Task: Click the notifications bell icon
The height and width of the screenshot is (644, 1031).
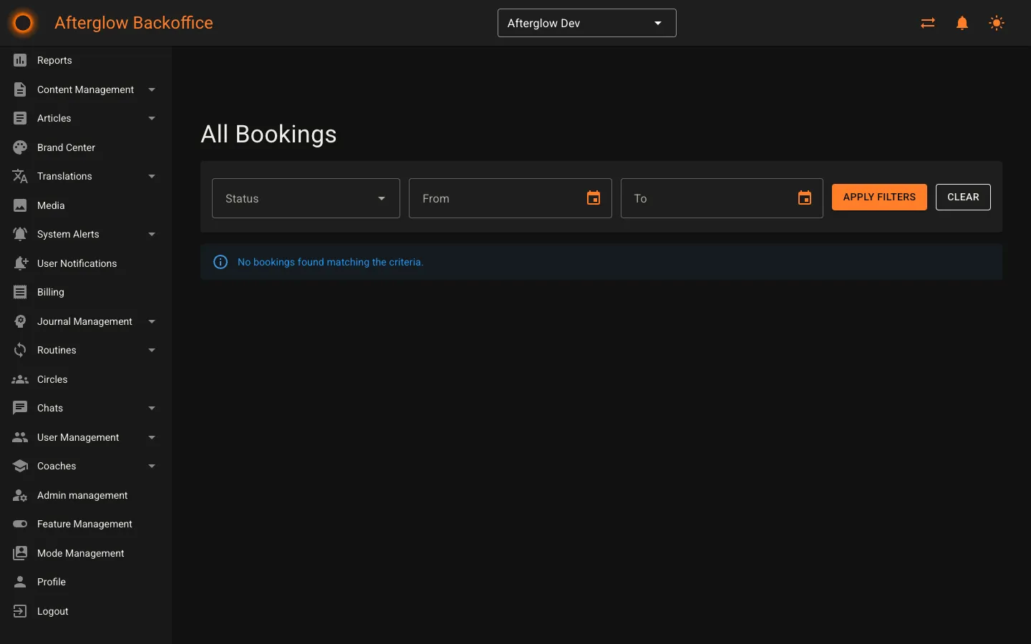Action: [962, 23]
